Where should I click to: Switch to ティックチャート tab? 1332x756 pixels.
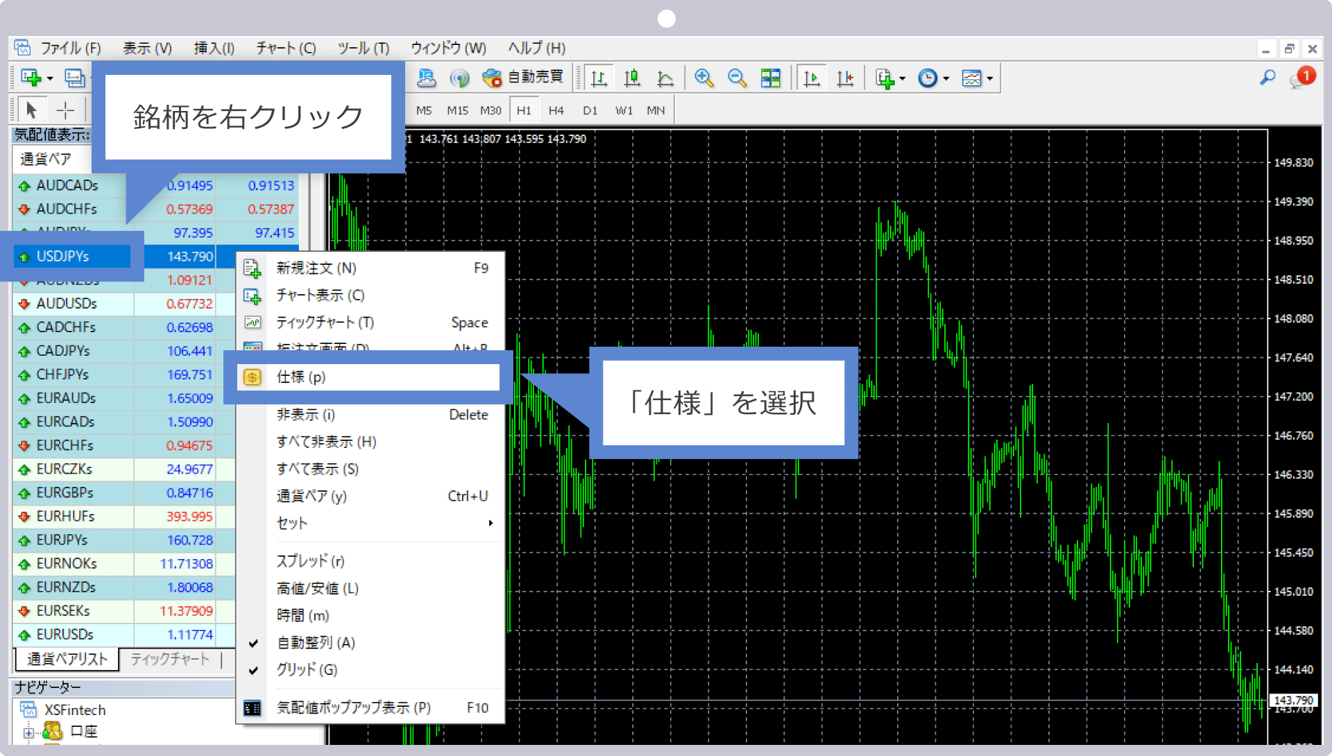170,659
